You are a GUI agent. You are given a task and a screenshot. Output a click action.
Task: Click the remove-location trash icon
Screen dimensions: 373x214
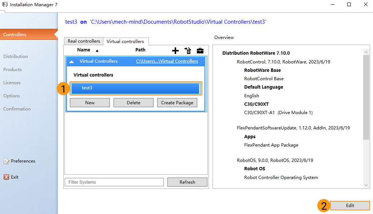point(188,51)
